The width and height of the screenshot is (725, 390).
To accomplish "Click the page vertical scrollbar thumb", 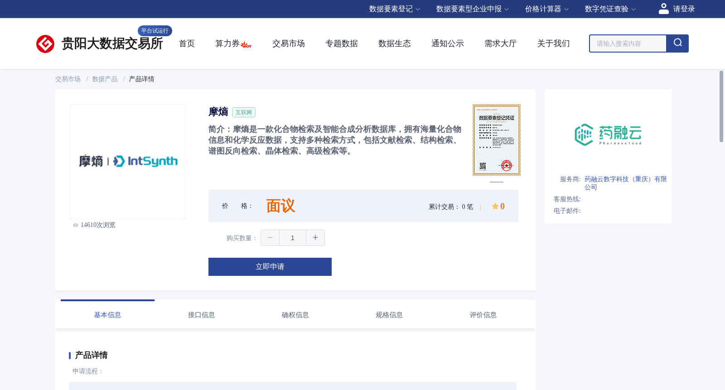I will [721, 106].
